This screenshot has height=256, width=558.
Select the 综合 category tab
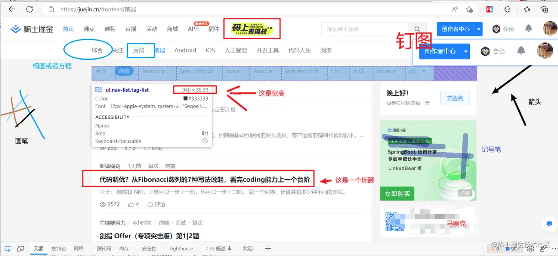97,50
